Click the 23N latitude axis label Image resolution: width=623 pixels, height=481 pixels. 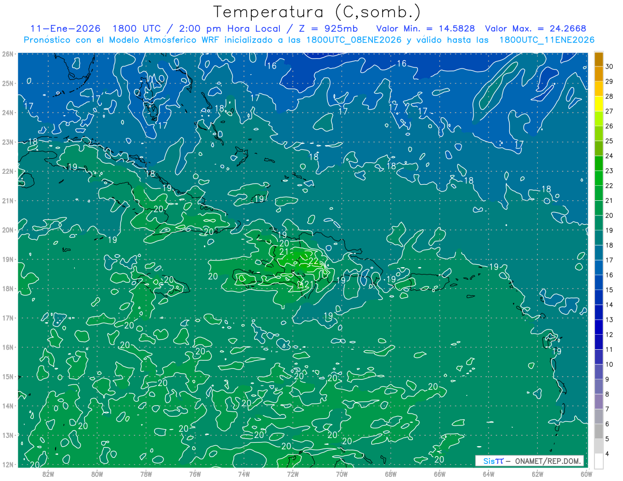click(x=7, y=142)
